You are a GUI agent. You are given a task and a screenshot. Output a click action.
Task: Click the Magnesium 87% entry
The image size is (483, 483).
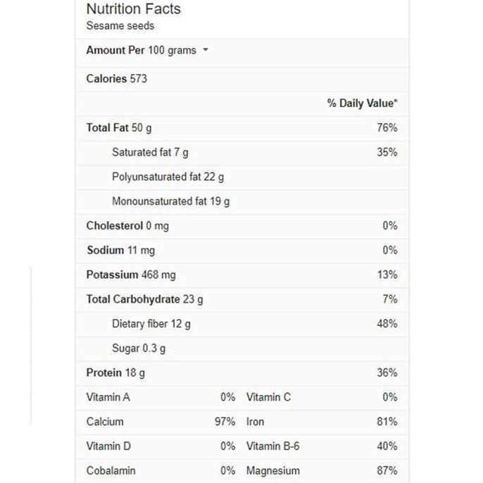321,471
